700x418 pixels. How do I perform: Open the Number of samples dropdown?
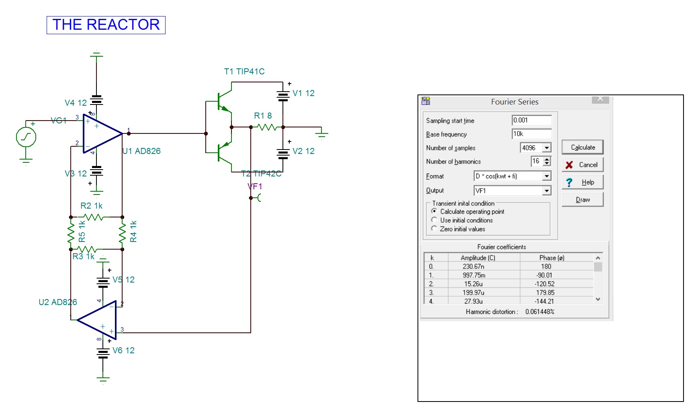pos(546,148)
